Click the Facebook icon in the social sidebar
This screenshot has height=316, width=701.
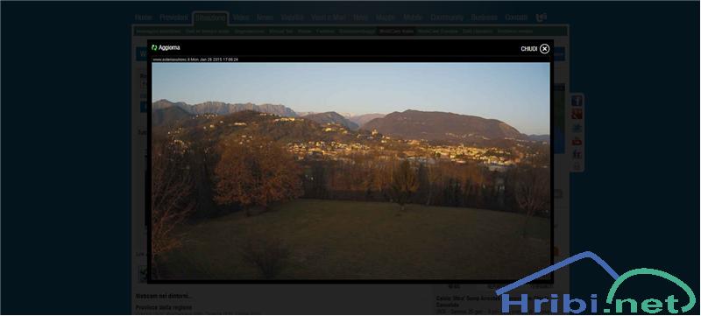point(577,101)
